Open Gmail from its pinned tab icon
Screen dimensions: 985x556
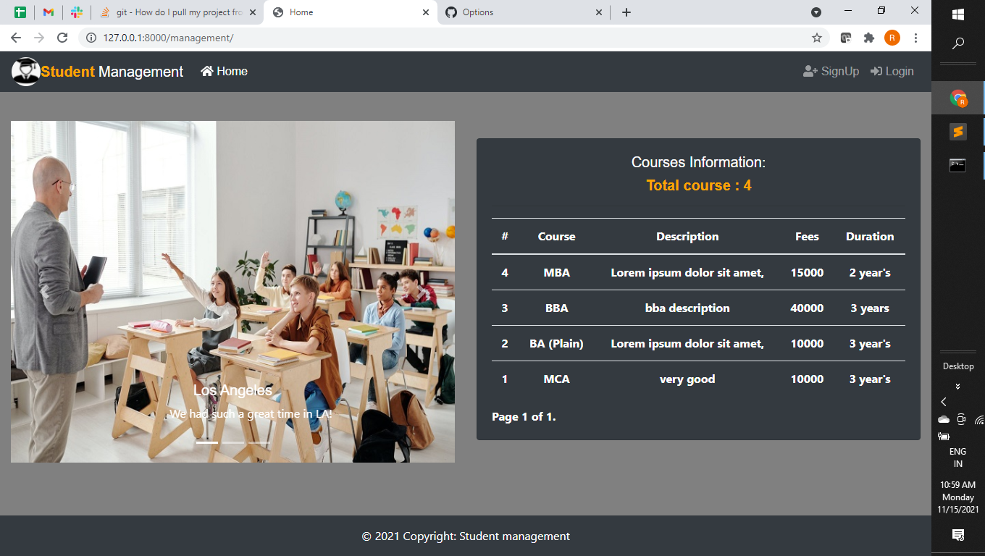48,12
